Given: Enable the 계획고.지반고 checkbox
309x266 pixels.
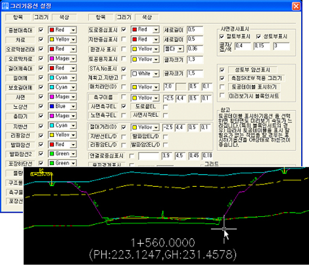Looking at the screenshot, I should (x=123, y=77).
